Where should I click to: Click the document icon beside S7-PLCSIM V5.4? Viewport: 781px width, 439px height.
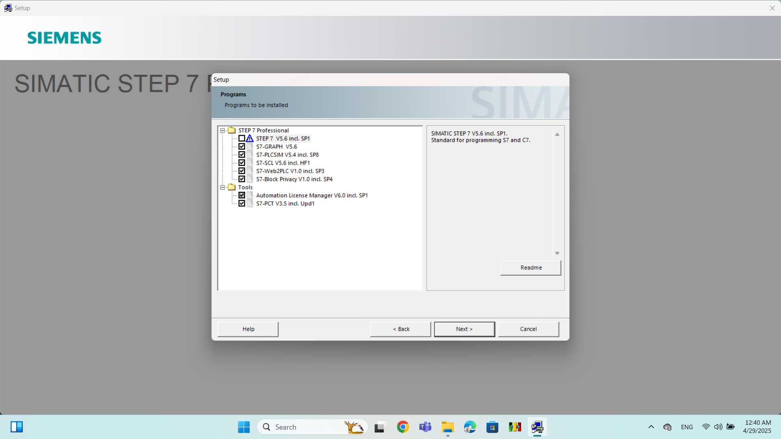[250, 155]
